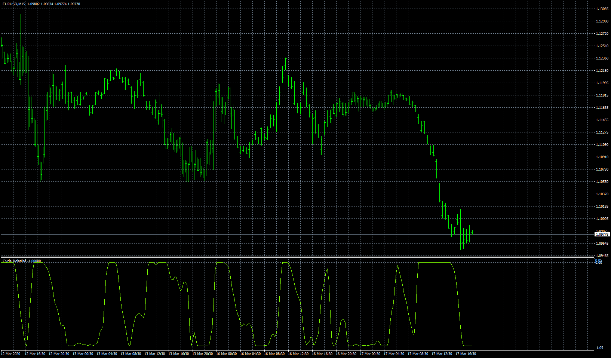Image resolution: width=611 pixels, height=358 pixels.
Task: Click time axis label 16 Mar 20:30
Action: pyautogui.click(x=346, y=354)
